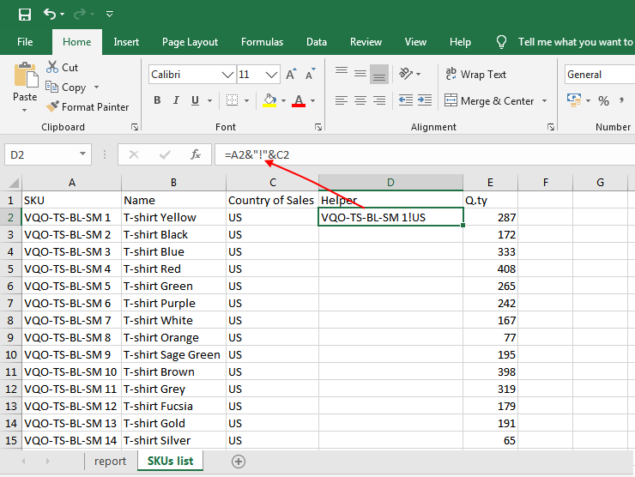This screenshot has width=635, height=477.
Task: Click the Undo arrow icon
Action: pos(50,15)
